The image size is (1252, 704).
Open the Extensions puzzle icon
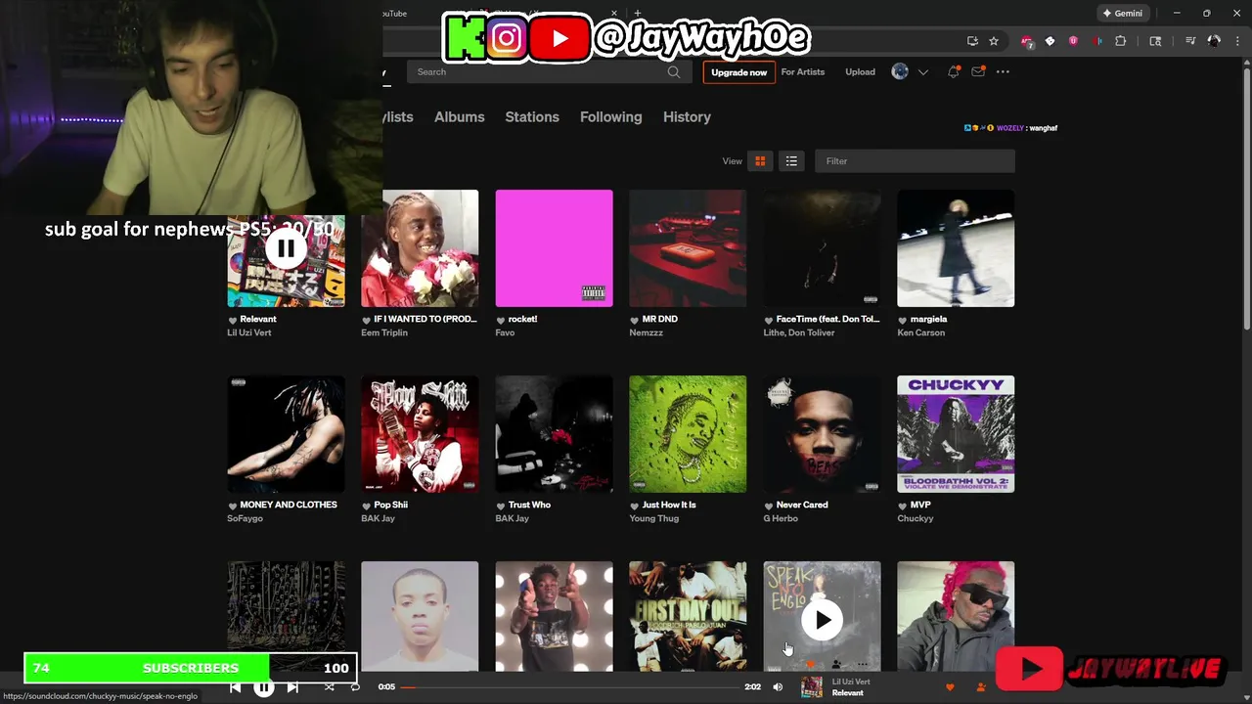[x=1121, y=41]
